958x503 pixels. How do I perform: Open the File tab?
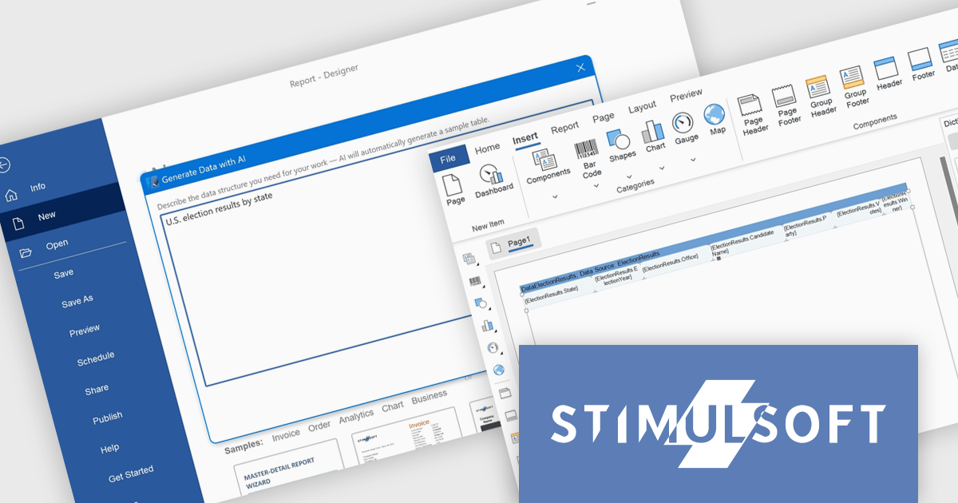point(448,159)
